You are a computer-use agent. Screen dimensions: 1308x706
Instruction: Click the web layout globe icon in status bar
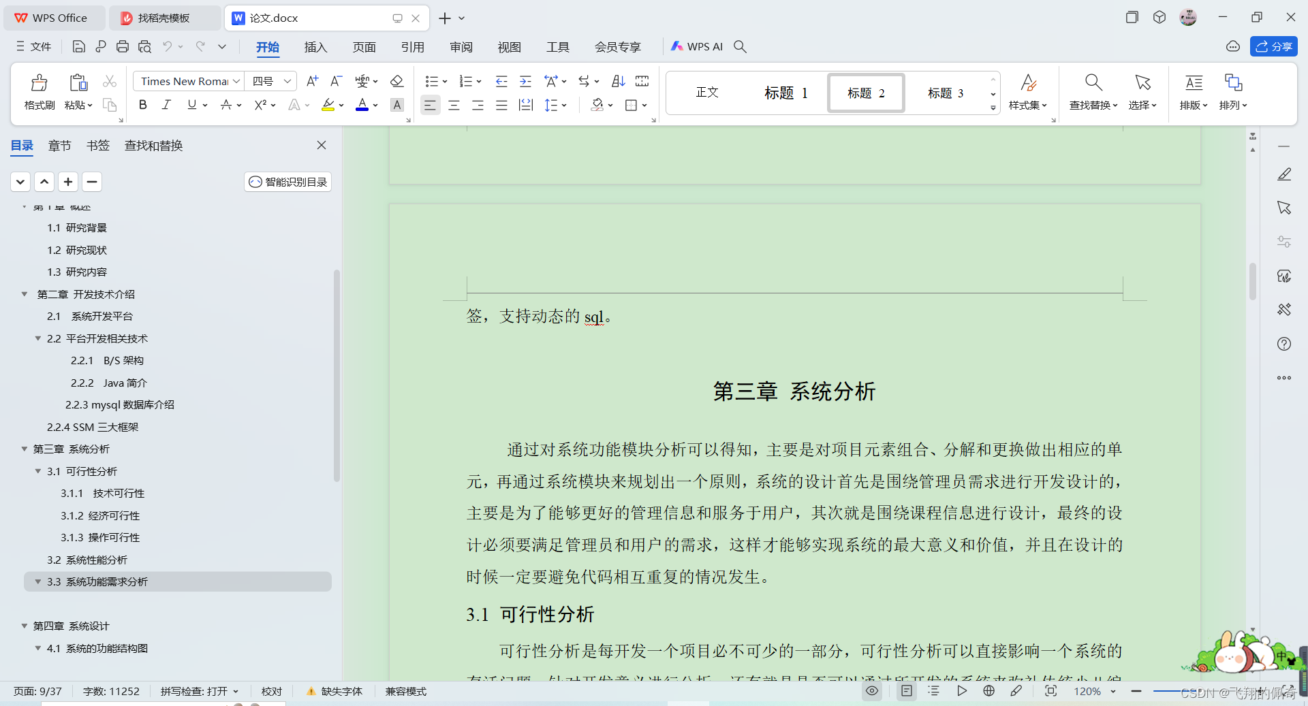pyautogui.click(x=988, y=691)
